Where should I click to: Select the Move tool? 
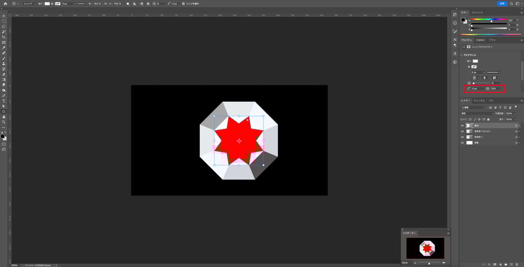point(4,15)
